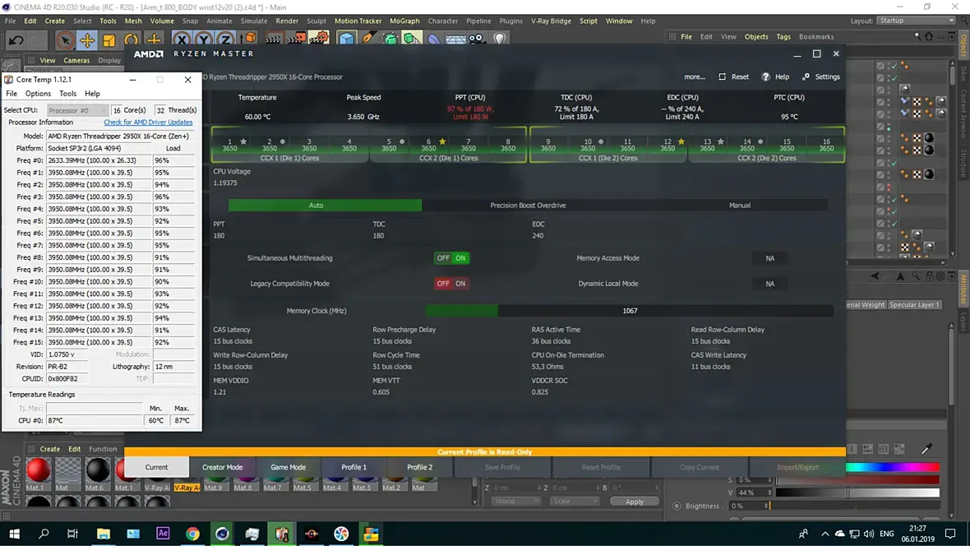Open the File menu in Cinema 4D
970x546 pixels.
11,21
